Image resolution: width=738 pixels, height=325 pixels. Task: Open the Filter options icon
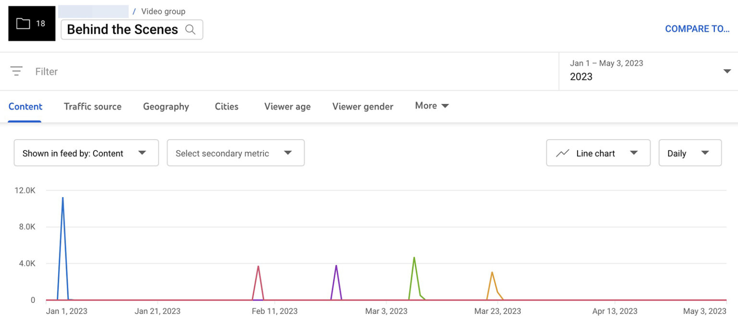16,71
